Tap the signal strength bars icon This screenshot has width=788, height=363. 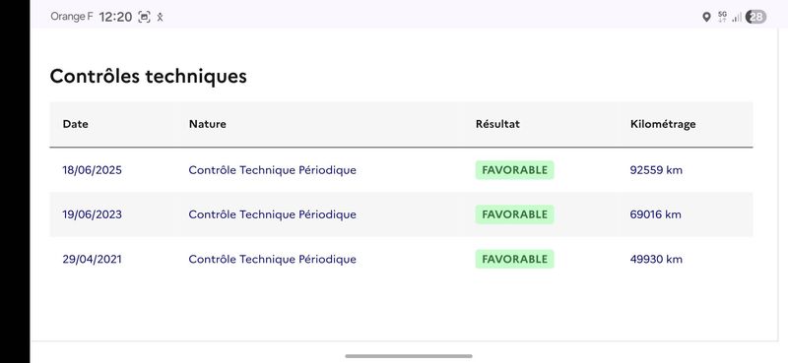click(737, 18)
